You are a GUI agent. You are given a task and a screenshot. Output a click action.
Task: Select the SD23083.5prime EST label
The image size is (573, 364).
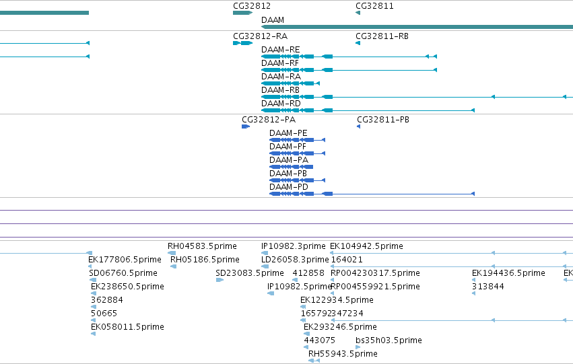click(x=250, y=273)
